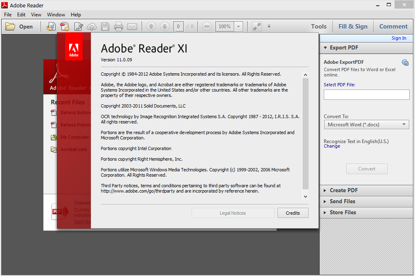Click the Adobe Reader XI heading
This screenshot has width=415, height=276.
click(144, 48)
